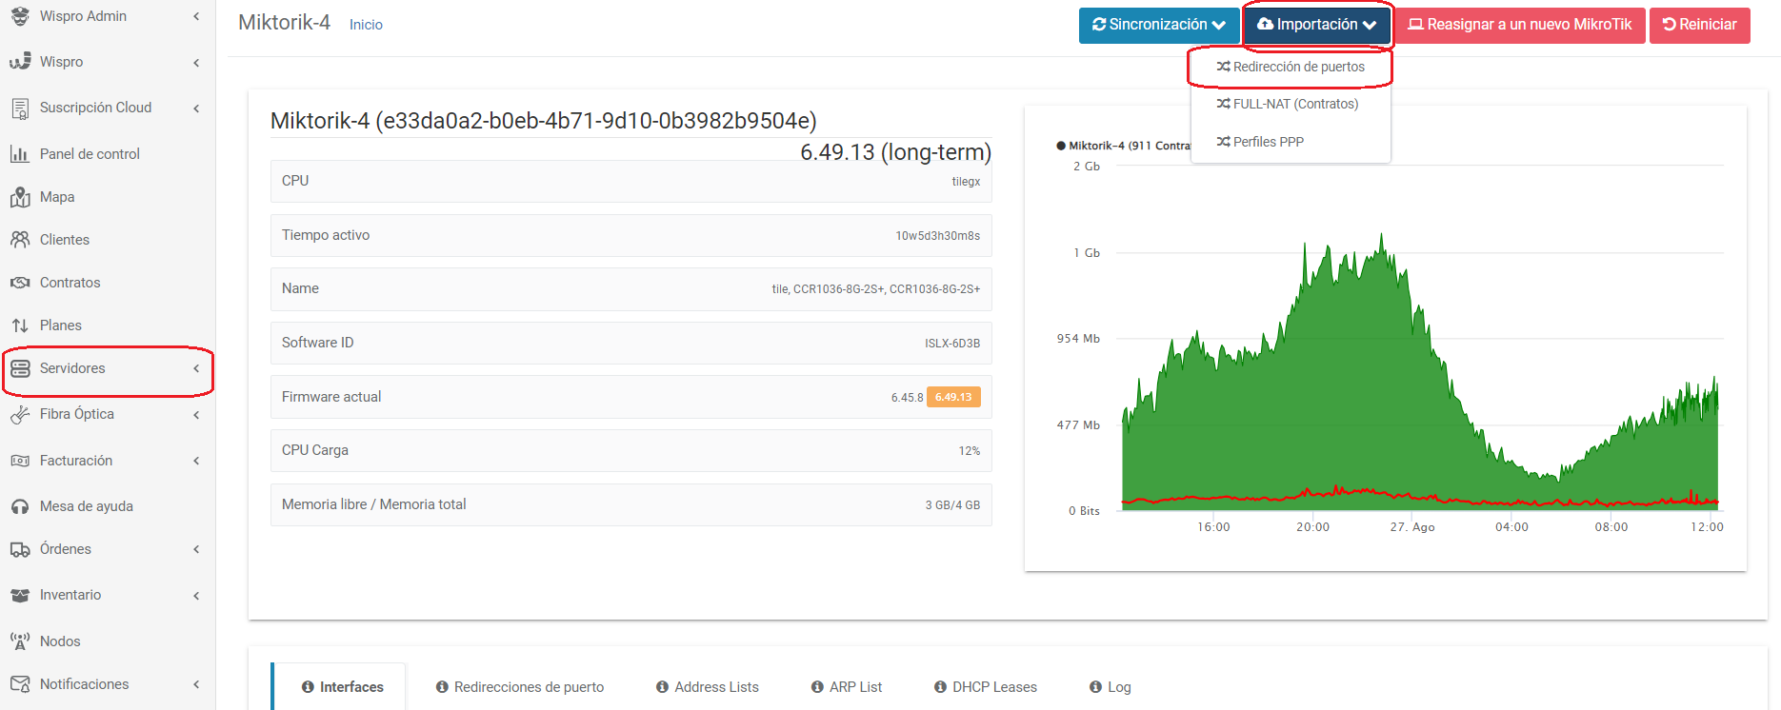Screen dimensions: 1781x710
Task: Click the Memoria libre 3 GB/4 GB value
Action: [952, 505]
